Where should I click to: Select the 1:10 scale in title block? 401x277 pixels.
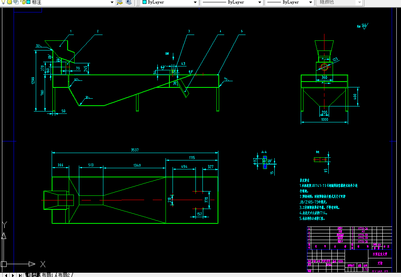(x=365, y=270)
